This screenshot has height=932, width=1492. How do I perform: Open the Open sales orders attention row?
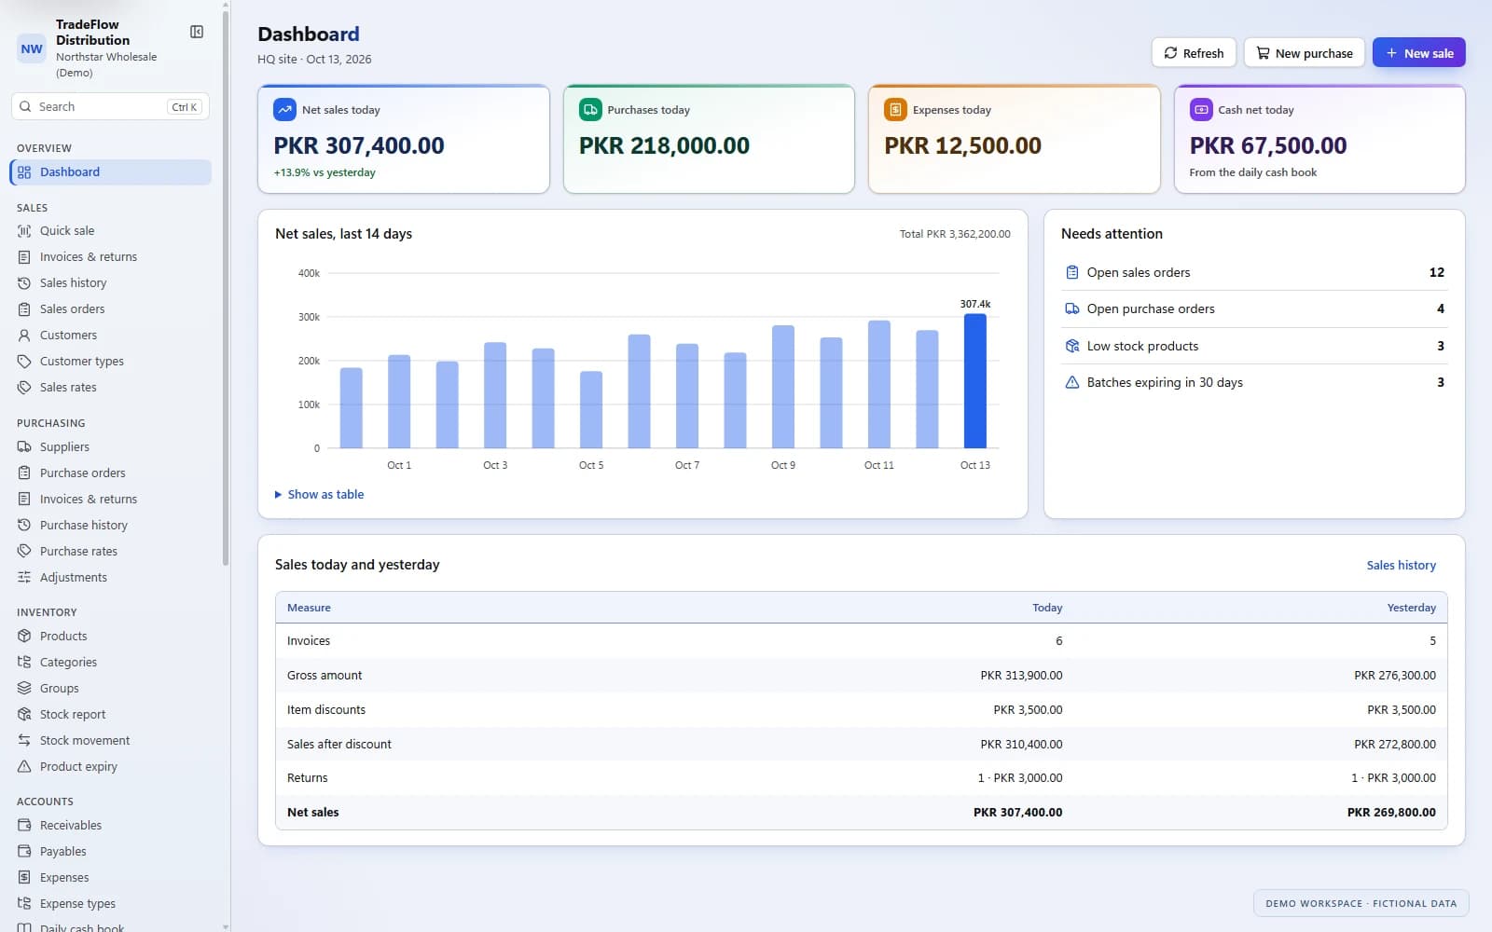[x=1254, y=273]
